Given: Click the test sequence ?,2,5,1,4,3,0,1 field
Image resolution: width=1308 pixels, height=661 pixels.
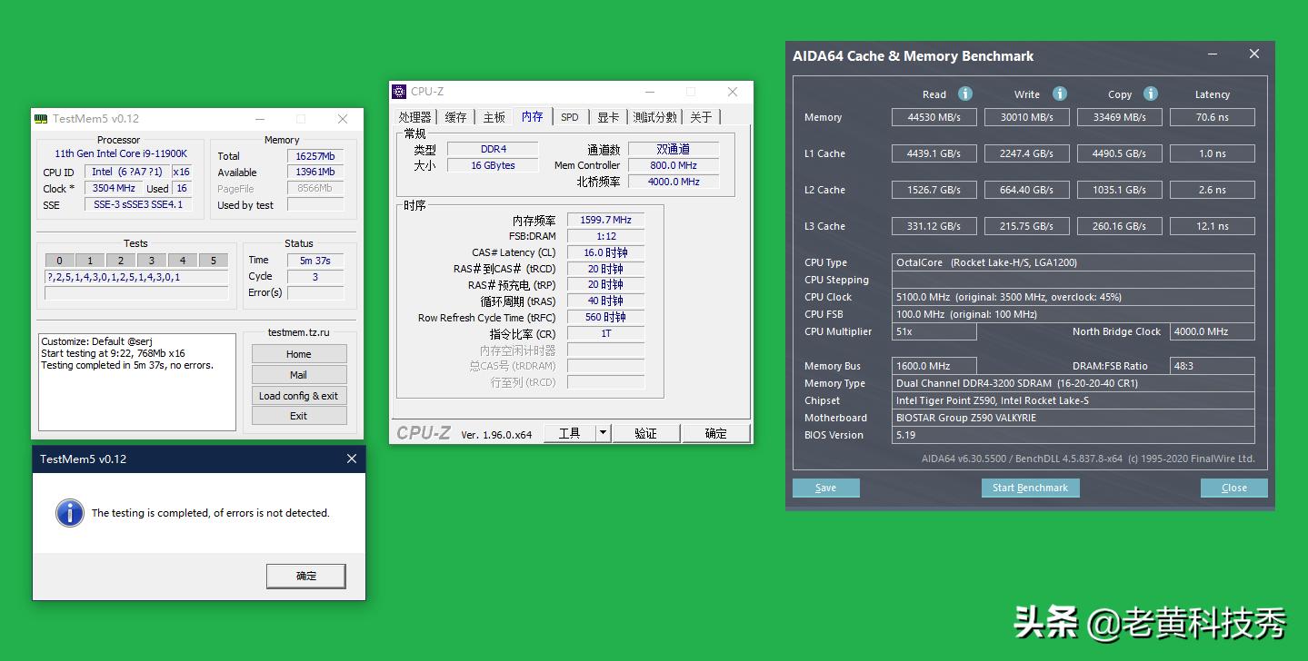Looking at the screenshot, I should [x=136, y=277].
